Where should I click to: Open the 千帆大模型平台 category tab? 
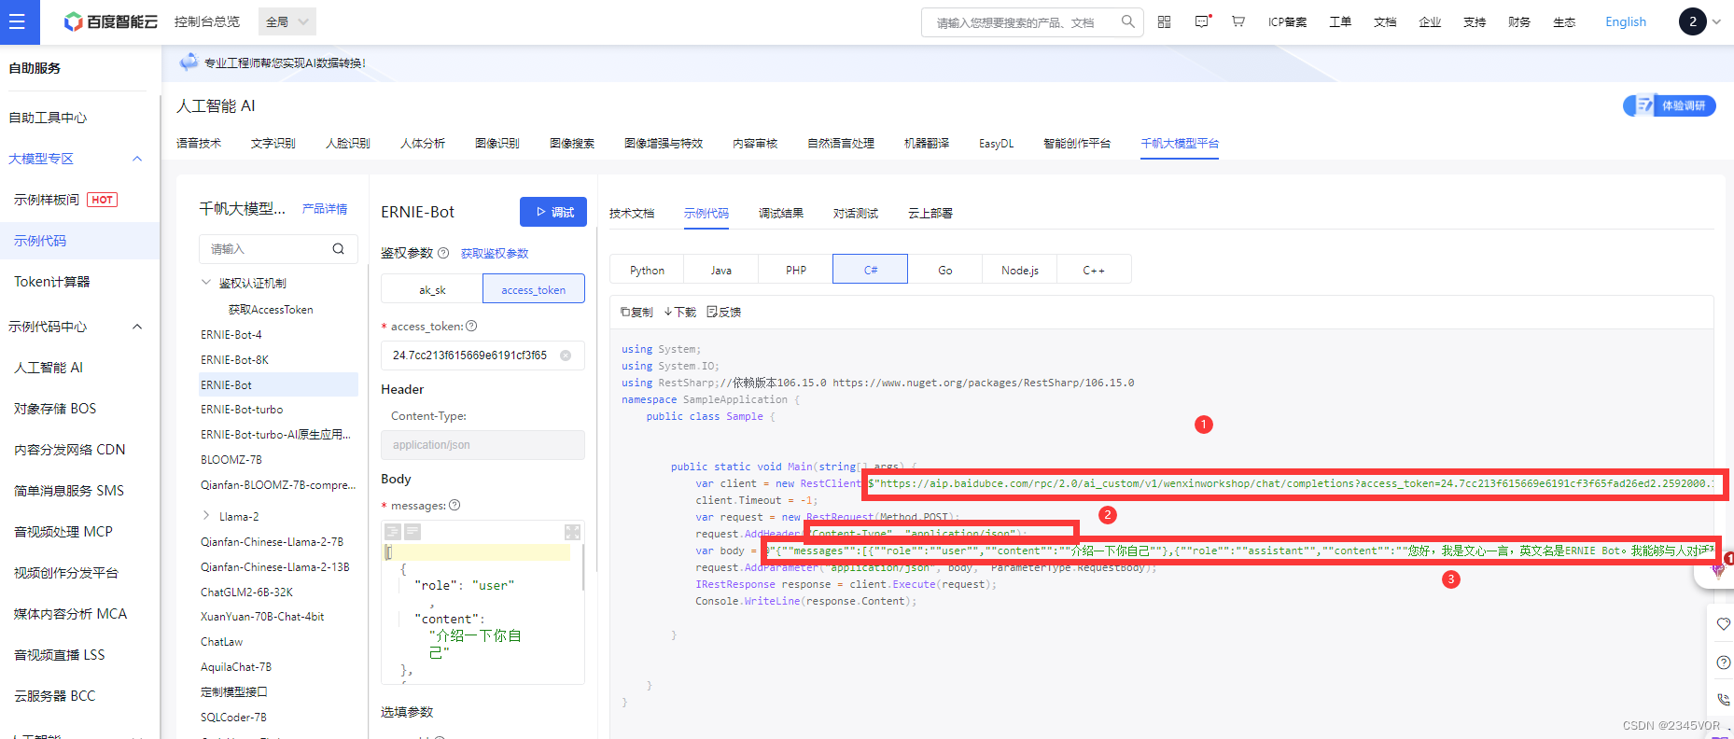point(1180,143)
